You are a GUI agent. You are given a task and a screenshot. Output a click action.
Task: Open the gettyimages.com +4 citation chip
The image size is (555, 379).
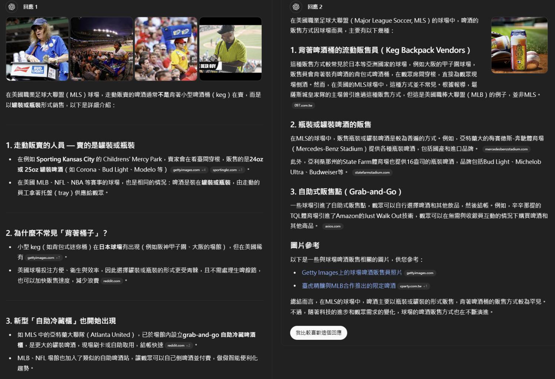189,170
